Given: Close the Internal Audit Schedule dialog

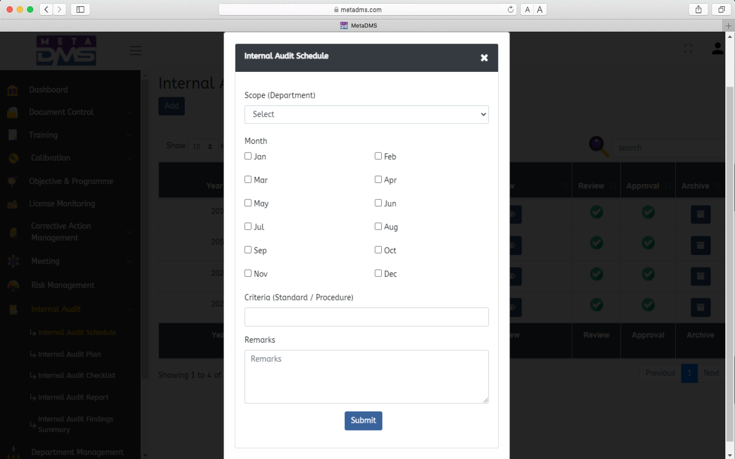Looking at the screenshot, I should [x=484, y=58].
